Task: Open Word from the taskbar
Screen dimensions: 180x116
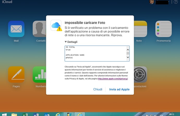Action: tap(36, 115)
